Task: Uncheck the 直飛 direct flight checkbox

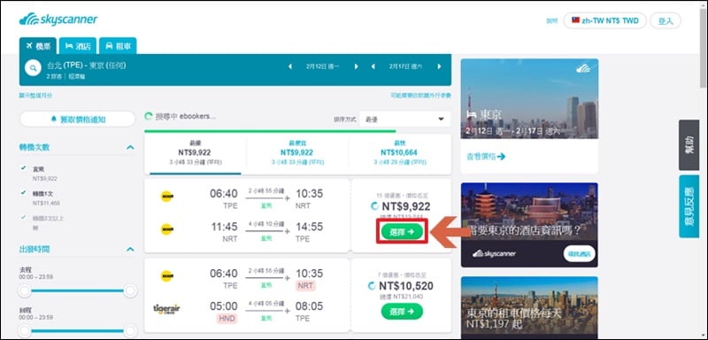Action: [x=23, y=168]
